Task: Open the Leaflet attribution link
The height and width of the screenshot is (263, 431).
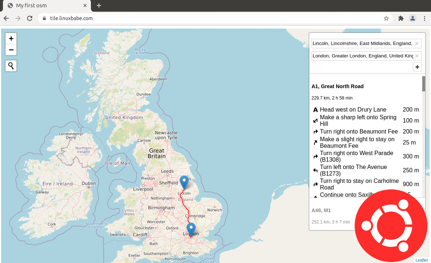Action: click(x=421, y=260)
